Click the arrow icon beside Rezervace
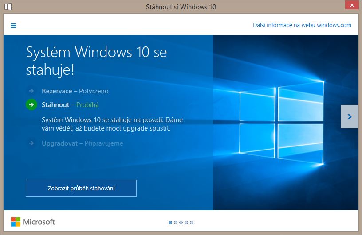 point(31,91)
